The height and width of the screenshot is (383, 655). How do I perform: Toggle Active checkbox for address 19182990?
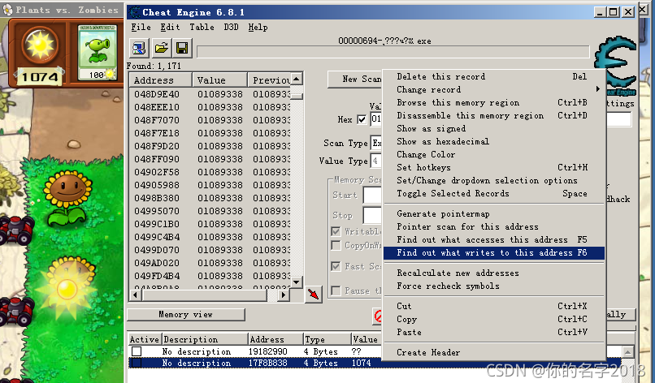click(137, 351)
